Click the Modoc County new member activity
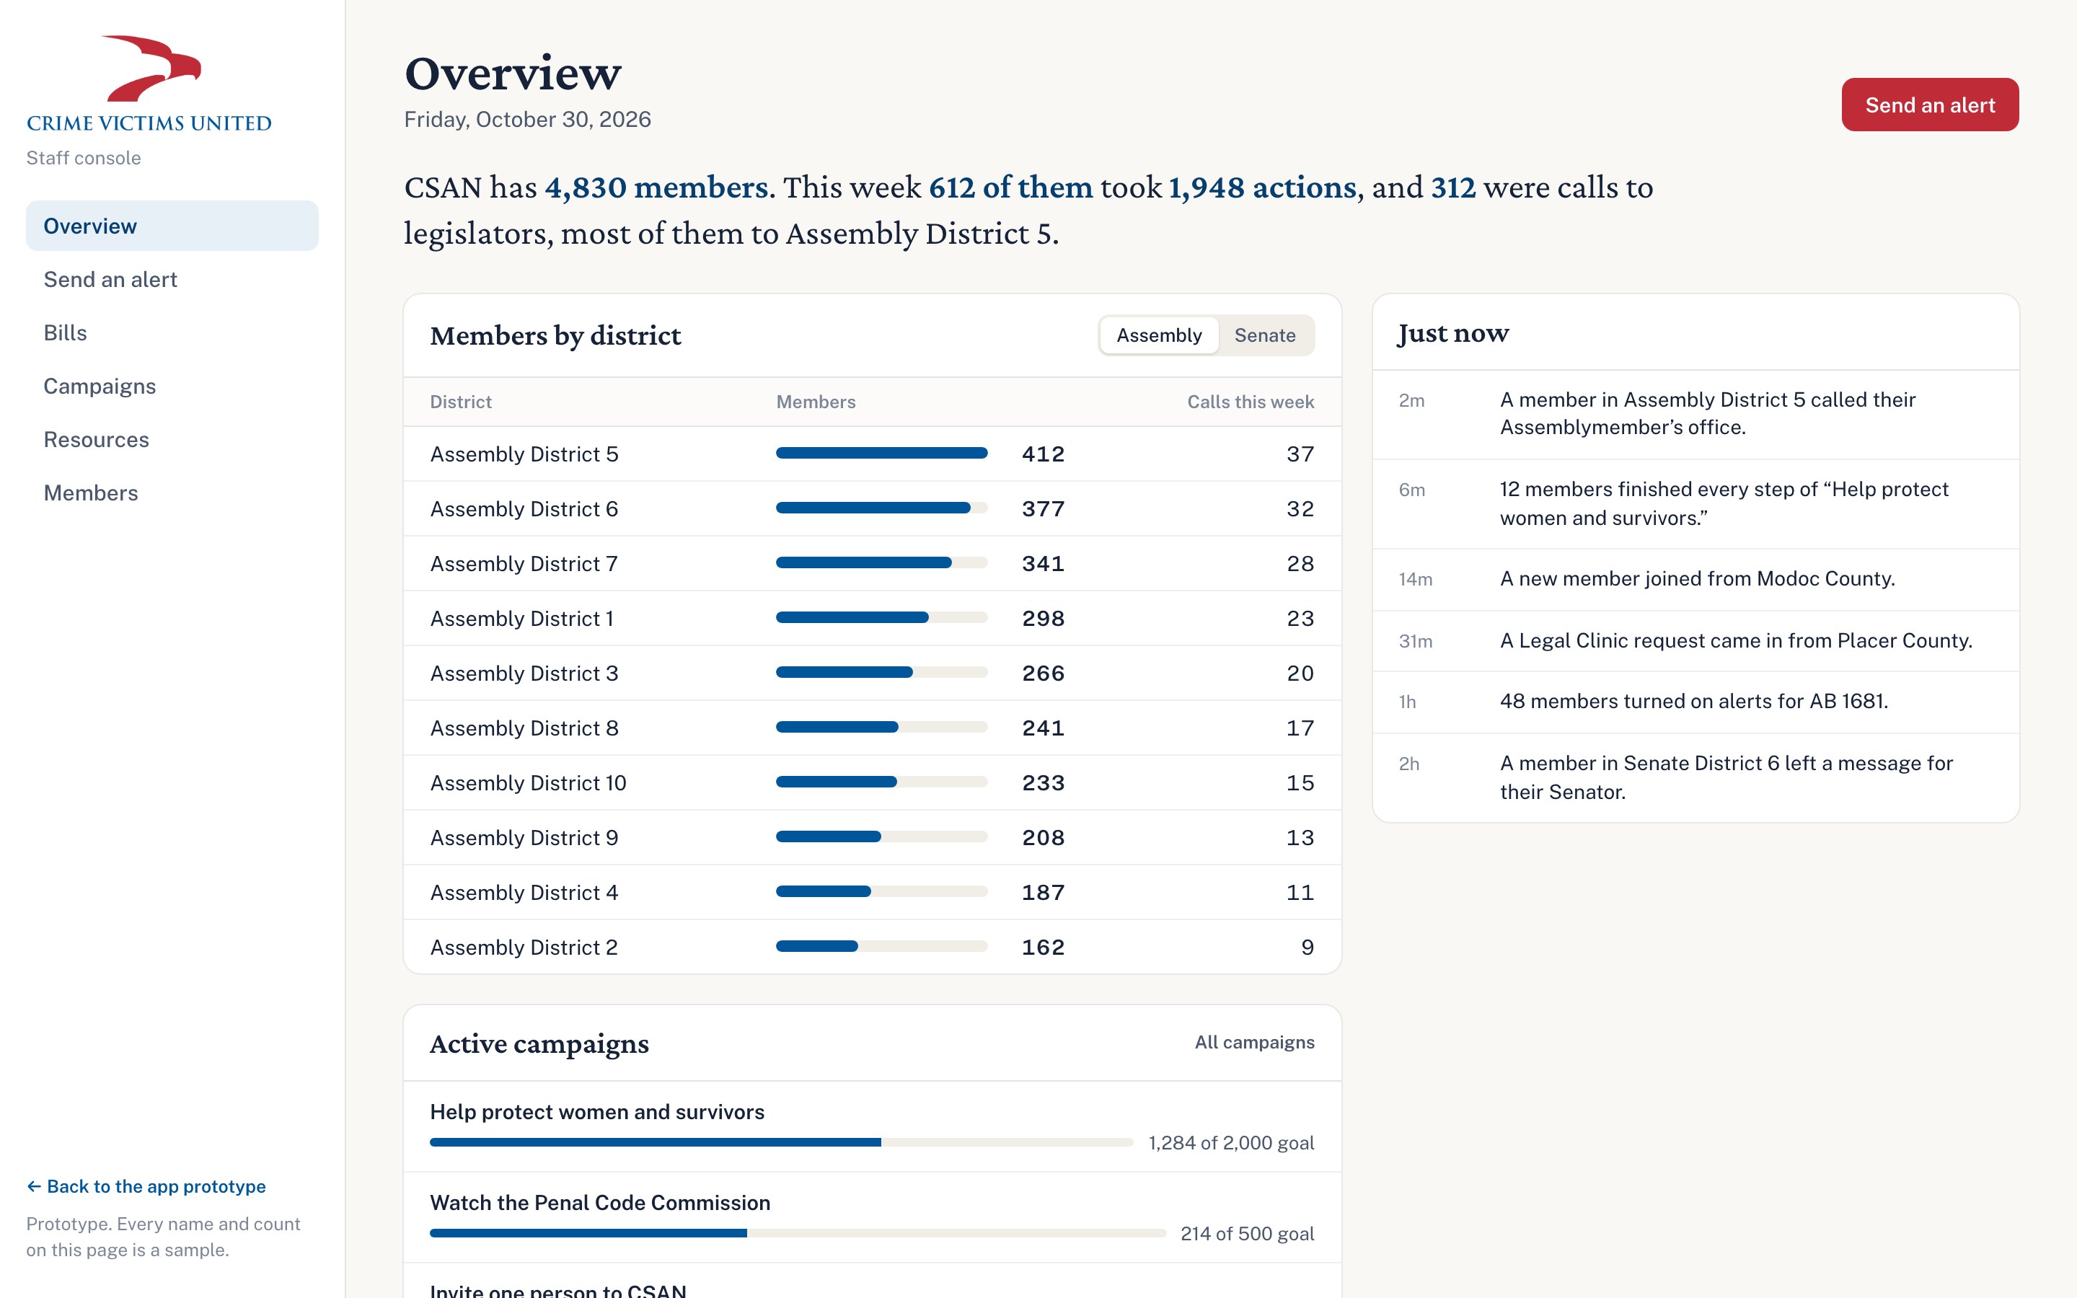2077x1298 pixels. point(1696,580)
